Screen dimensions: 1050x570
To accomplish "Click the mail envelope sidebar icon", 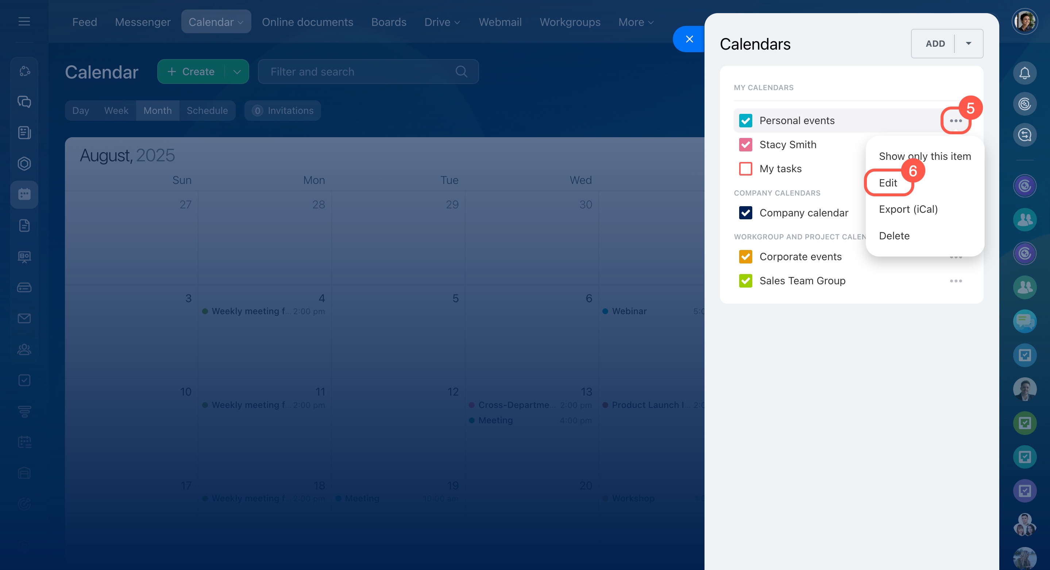I will click(x=24, y=318).
